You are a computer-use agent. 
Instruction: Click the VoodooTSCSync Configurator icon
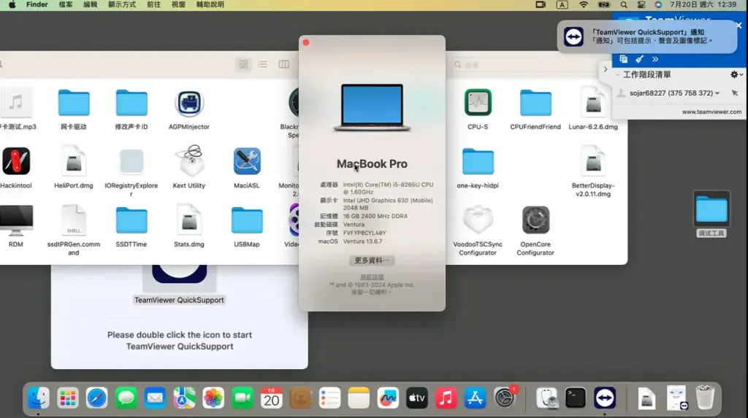[x=478, y=220]
